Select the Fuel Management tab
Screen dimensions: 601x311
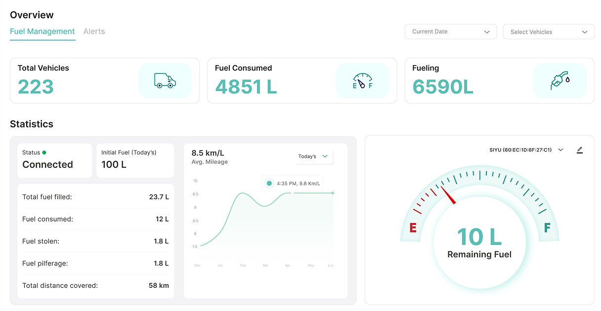coord(43,31)
